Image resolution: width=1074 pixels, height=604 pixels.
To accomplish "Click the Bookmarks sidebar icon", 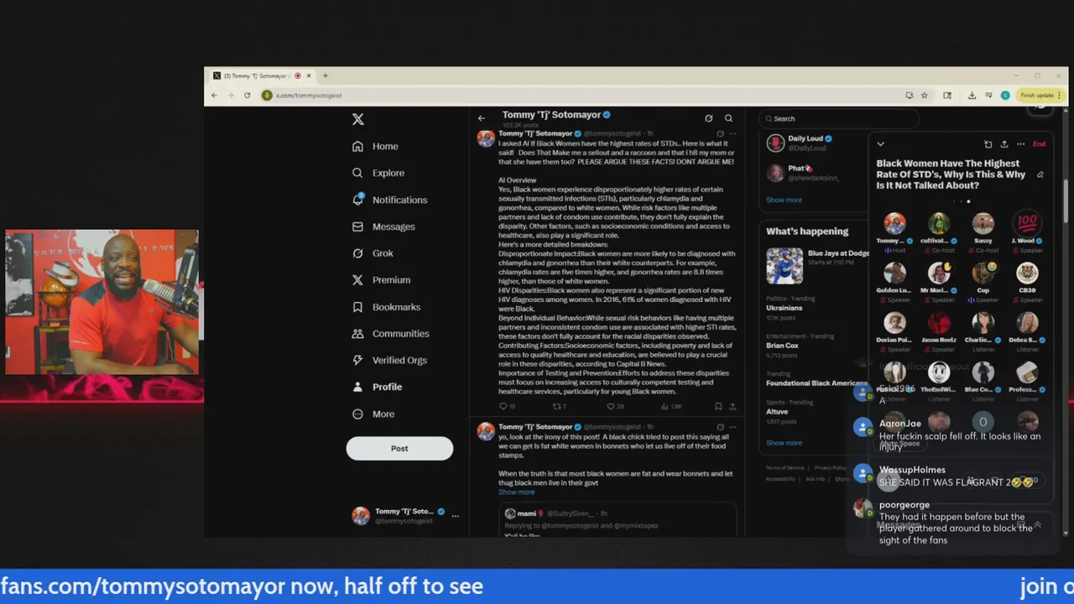I will 357,307.
